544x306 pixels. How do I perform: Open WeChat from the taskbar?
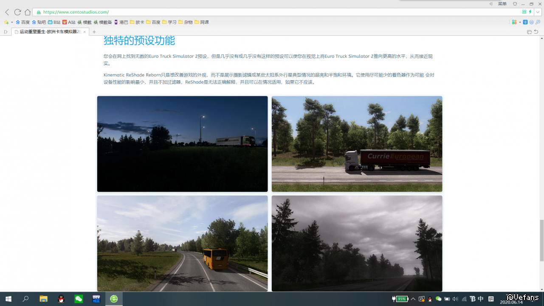[x=79, y=299]
